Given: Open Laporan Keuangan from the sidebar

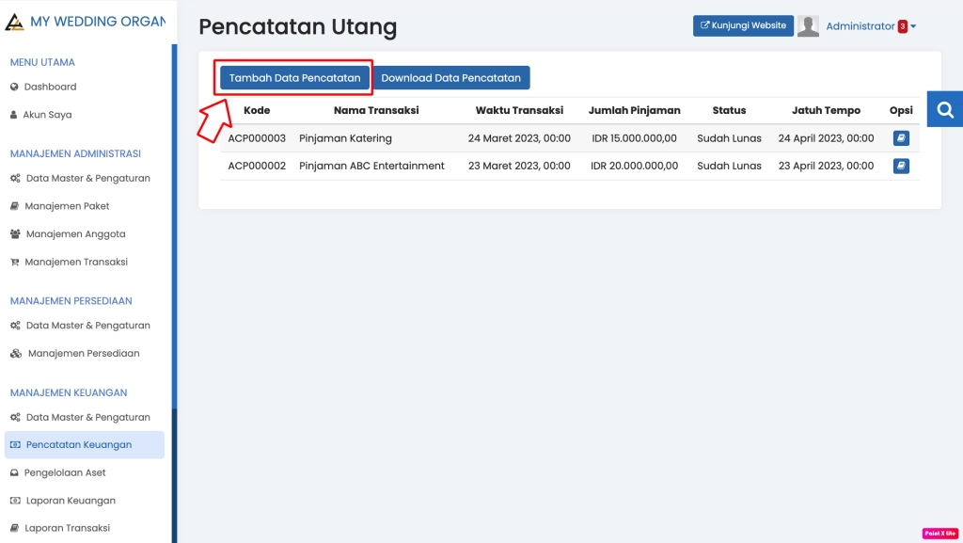Looking at the screenshot, I should [69, 500].
